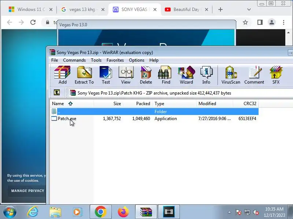The width and height of the screenshot is (293, 219).
Task: Open the View file tool
Action: tap(126, 75)
